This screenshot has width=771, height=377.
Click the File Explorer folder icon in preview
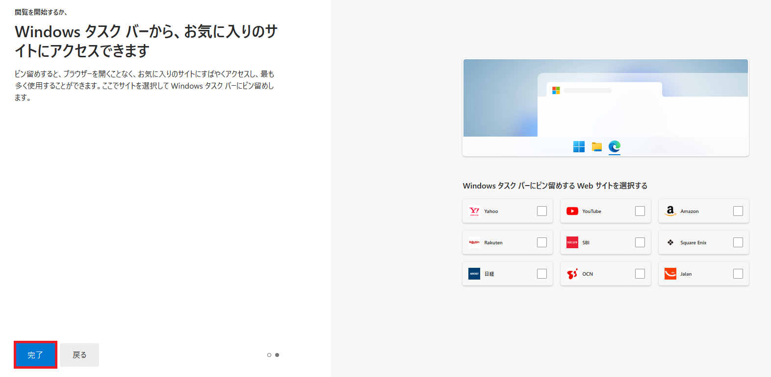pyautogui.click(x=597, y=146)
